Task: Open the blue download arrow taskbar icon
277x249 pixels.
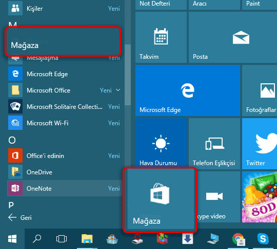Action: tap(187, 239)
